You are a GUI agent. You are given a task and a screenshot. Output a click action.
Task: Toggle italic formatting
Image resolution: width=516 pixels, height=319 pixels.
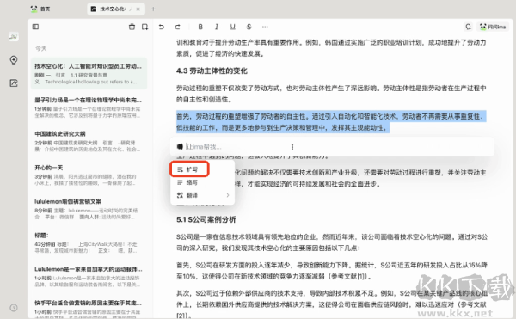click(217, 27)
